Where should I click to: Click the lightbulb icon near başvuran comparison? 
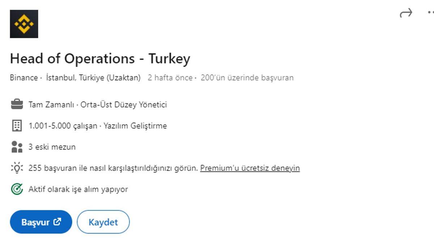(x=16, y=168)
